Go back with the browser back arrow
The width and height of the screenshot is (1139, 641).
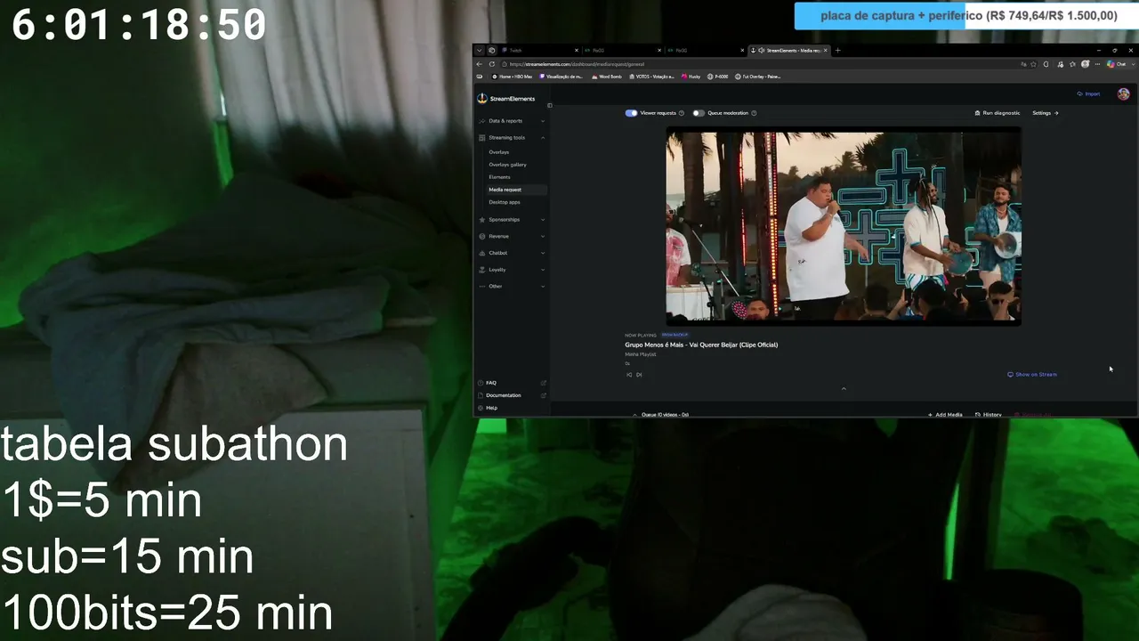(x=479, y=64)
